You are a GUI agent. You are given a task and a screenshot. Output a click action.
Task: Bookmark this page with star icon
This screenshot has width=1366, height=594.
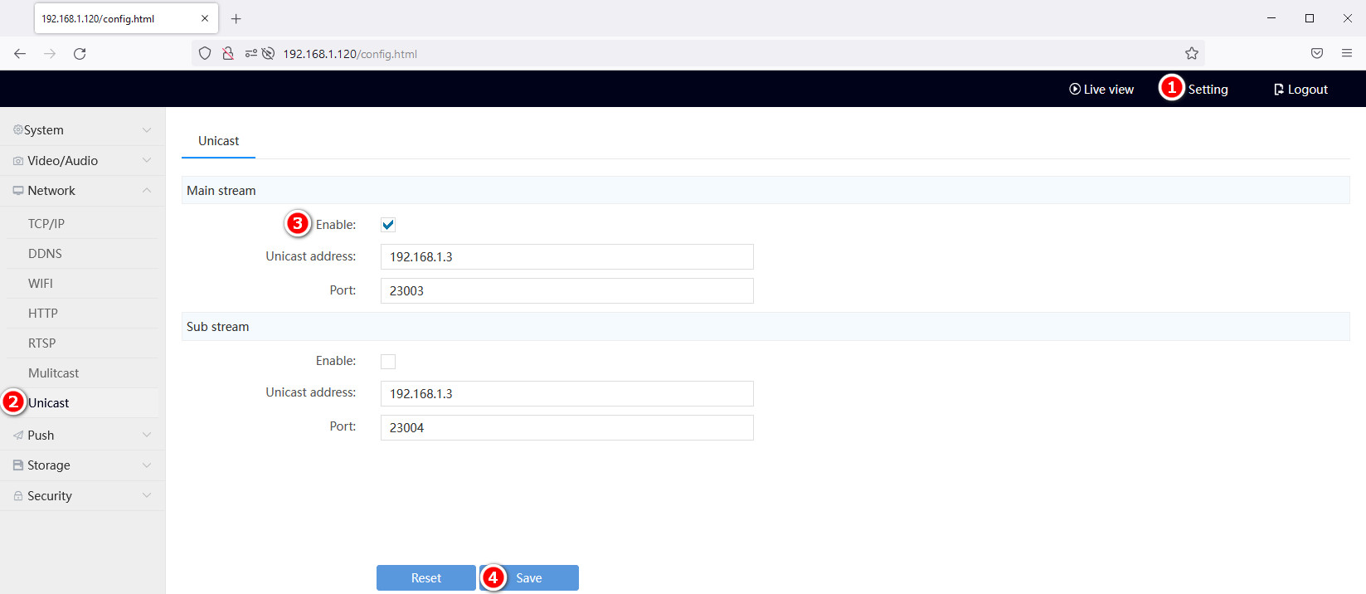pyautogui.click(x=1191, y=54)
